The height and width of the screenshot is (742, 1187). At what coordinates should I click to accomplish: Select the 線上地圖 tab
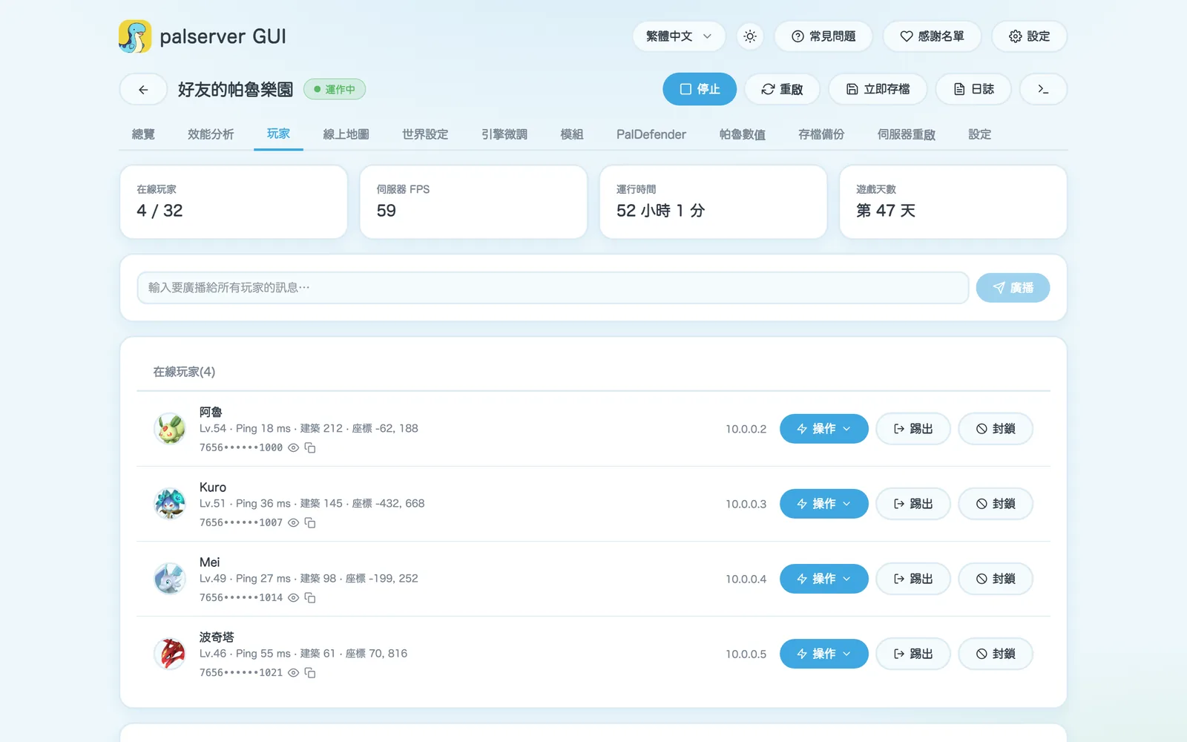tap(346, 134)
